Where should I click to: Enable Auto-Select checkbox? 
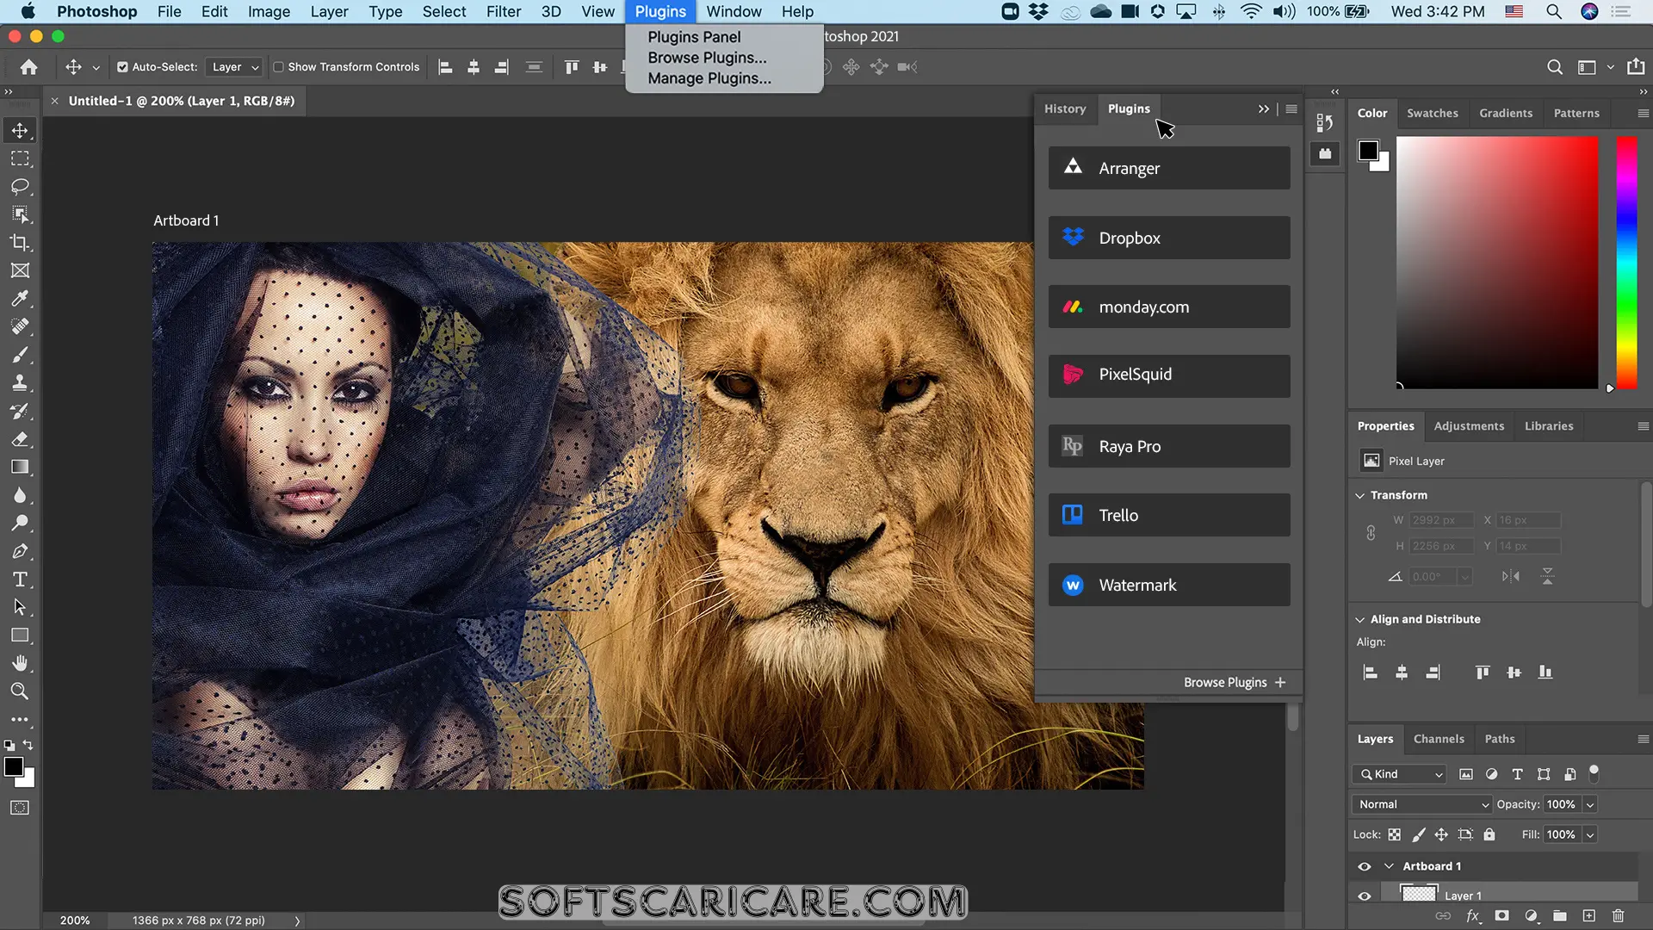[x=122, y=65]
